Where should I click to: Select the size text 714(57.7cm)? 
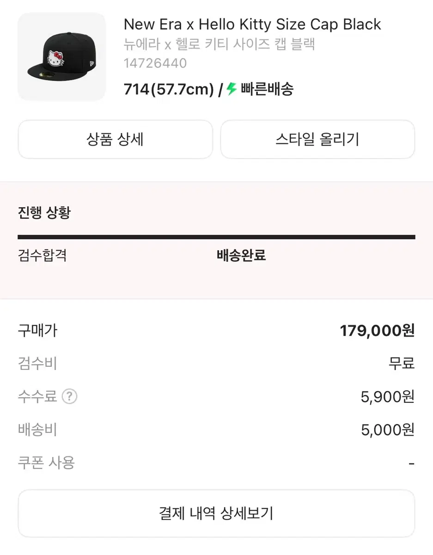[x=169, y=89]
